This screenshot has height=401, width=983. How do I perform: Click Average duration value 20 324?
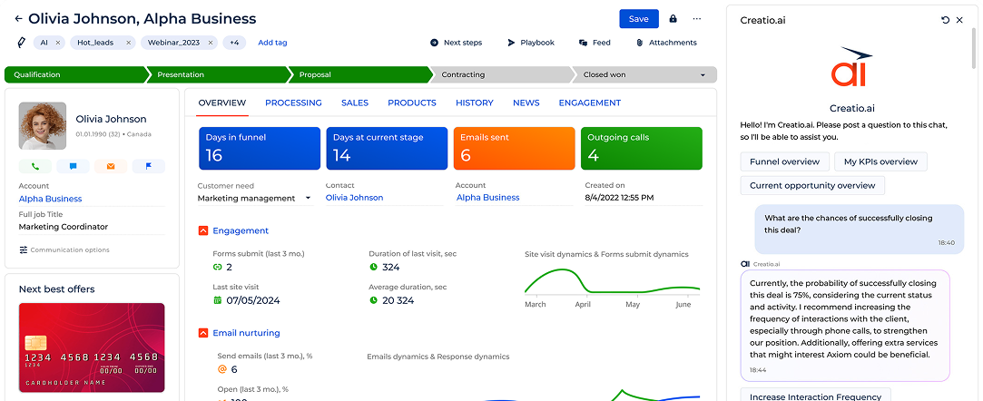coord(398,301)
